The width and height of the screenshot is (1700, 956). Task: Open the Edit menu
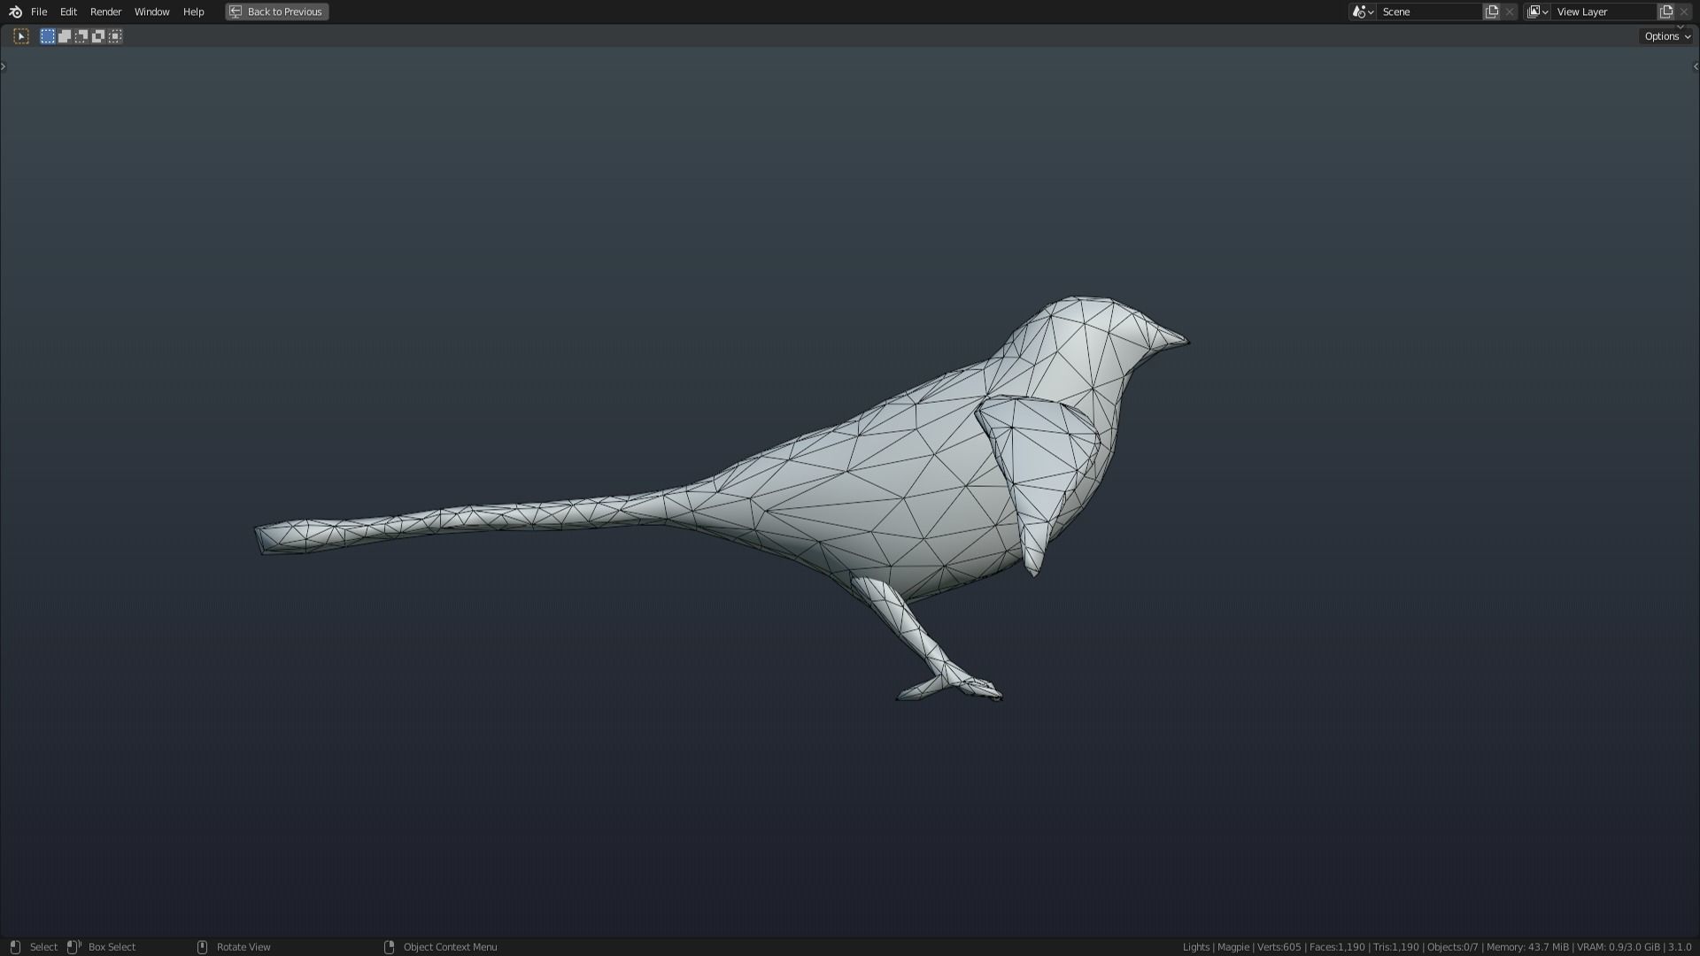(x=68, y=12)
